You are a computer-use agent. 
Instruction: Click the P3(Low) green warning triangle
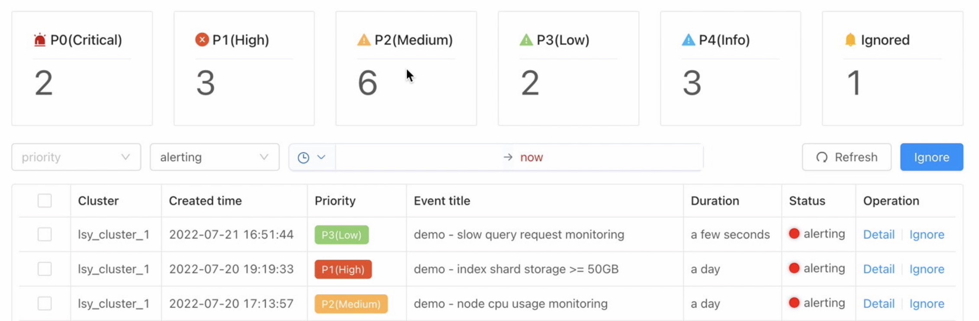[526, 40]
